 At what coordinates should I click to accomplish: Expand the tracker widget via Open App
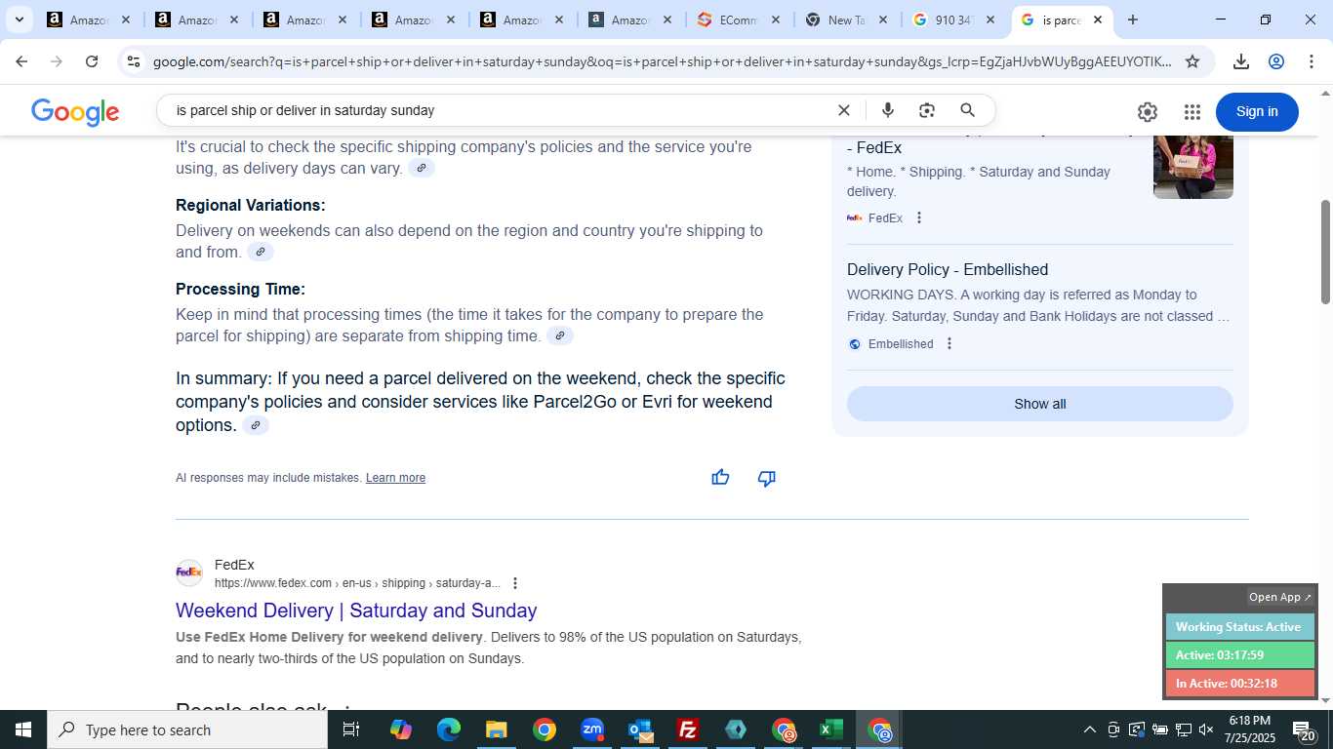pyautogui.click(x=1280, y=597)
